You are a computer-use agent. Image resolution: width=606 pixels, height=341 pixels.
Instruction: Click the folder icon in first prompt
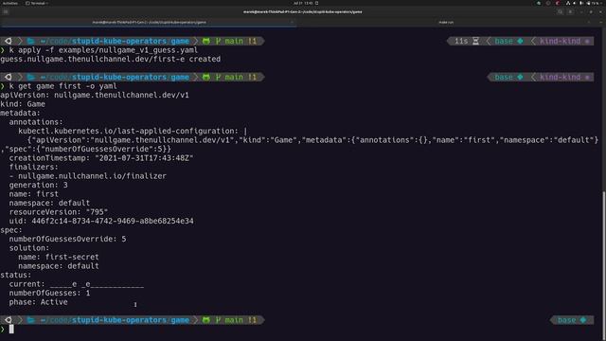(31, 41)
